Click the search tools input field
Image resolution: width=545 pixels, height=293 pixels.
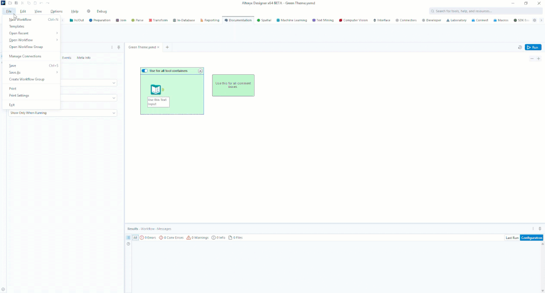(x=485, y=11)
